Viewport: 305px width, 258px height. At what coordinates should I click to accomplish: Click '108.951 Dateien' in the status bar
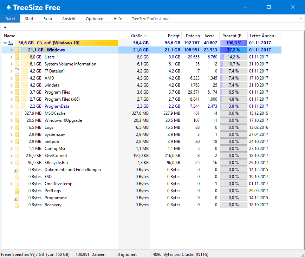[x=90, y=254]
